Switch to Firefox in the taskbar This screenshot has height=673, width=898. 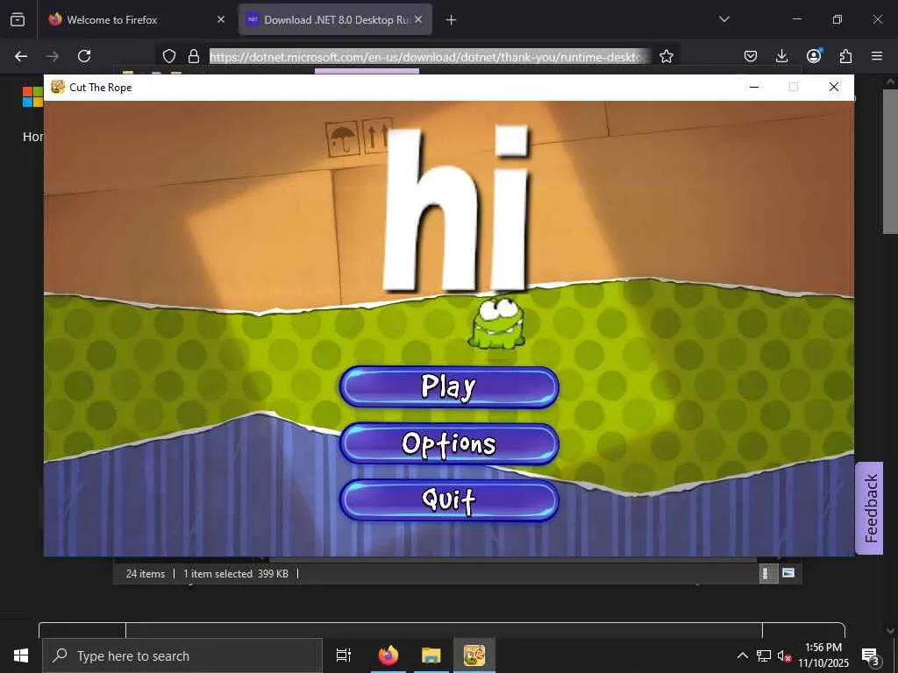[388, 655]
